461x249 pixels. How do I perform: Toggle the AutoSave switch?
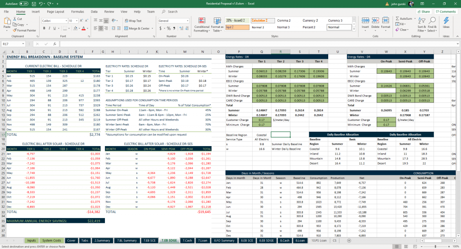click(x=24, y=3)
